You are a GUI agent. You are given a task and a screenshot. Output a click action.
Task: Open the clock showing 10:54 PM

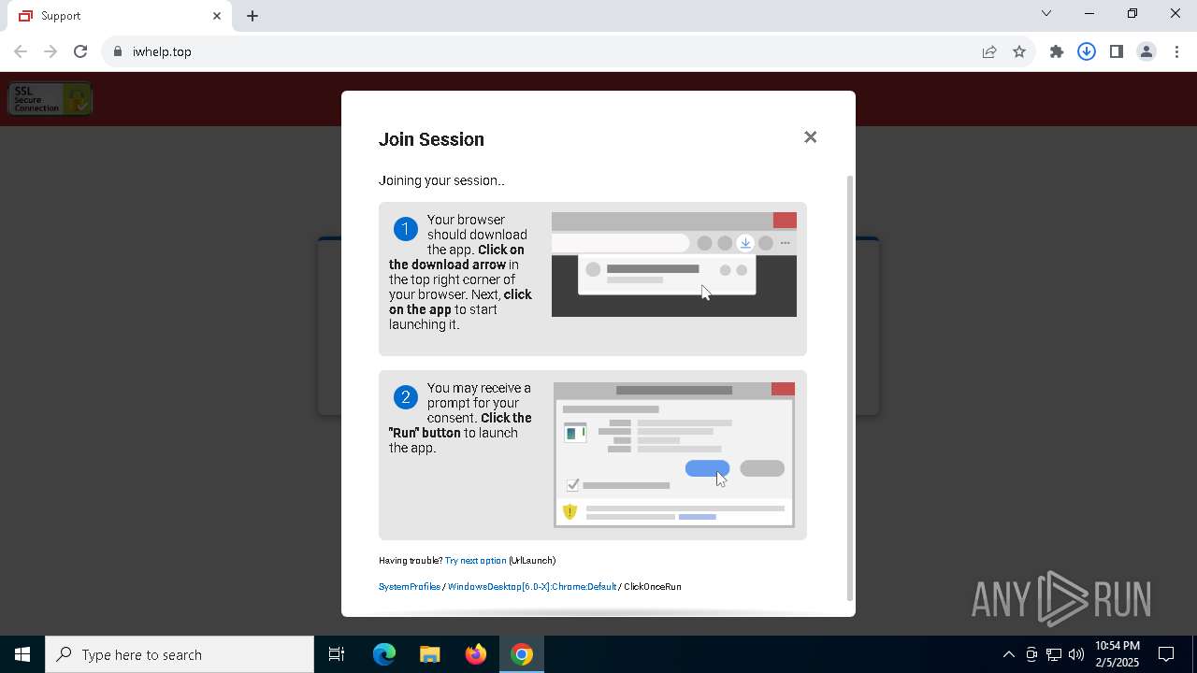1118,654
